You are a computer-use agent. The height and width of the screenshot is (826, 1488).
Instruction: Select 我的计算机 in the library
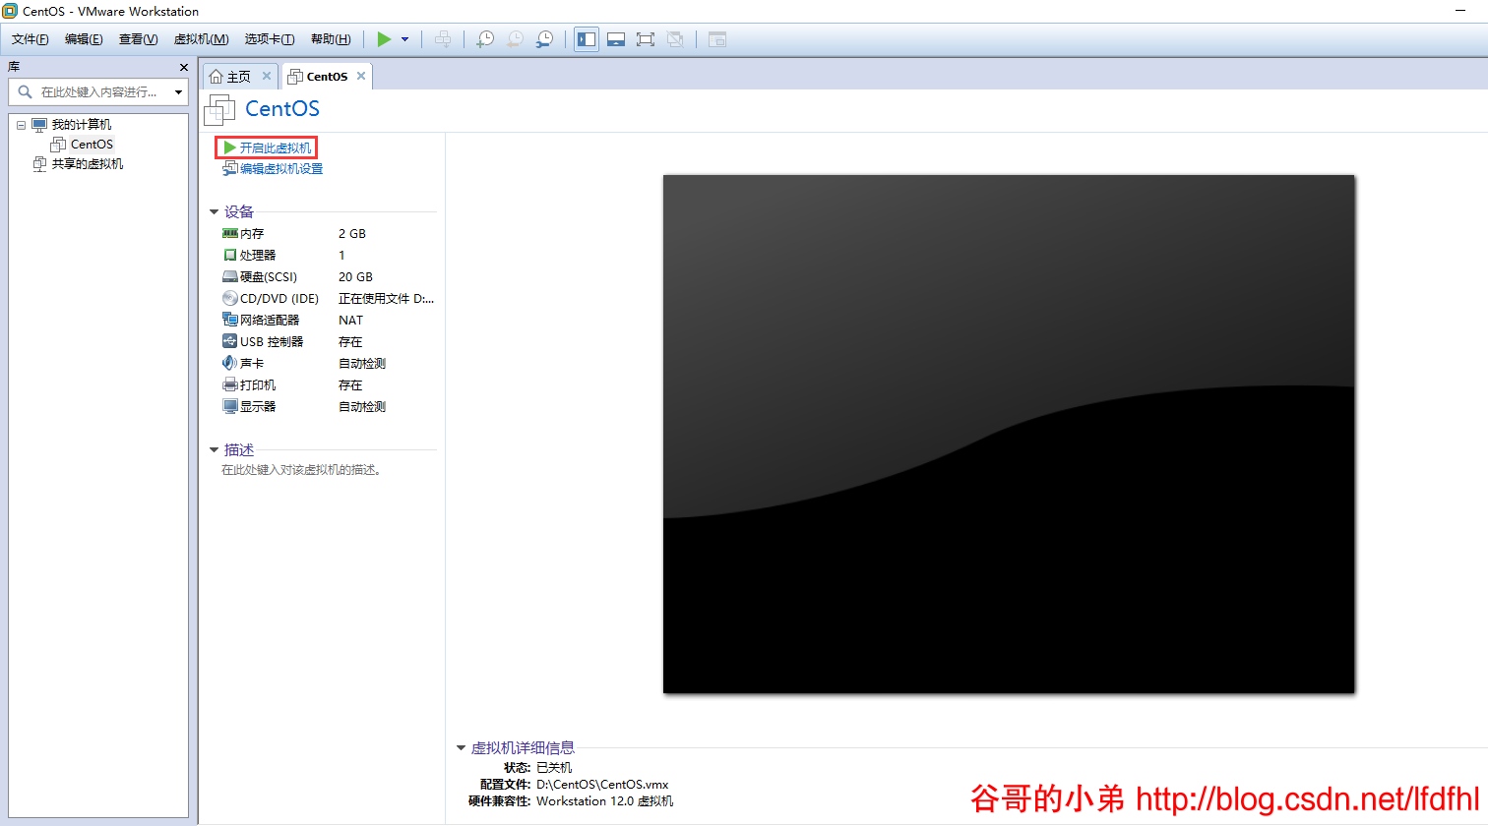tap(81, 125)
